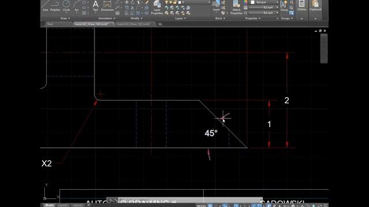Expand the Layers panel
The height and width of the screenshot is (207, 369).
[x=180, y=18]
